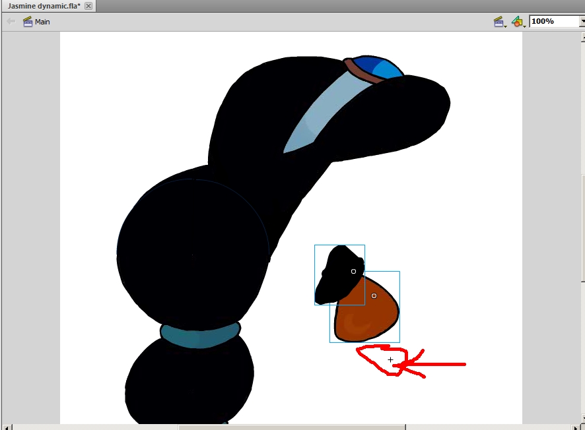Click into the 100% zoom field
This screenshot has height=430, width=585.
point(552,21)
